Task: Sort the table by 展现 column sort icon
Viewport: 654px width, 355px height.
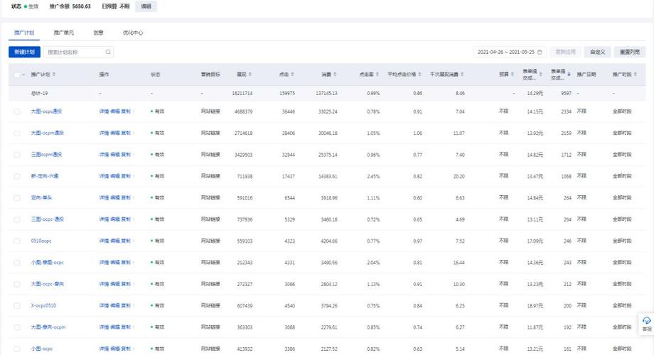Action: coord(250,74)
